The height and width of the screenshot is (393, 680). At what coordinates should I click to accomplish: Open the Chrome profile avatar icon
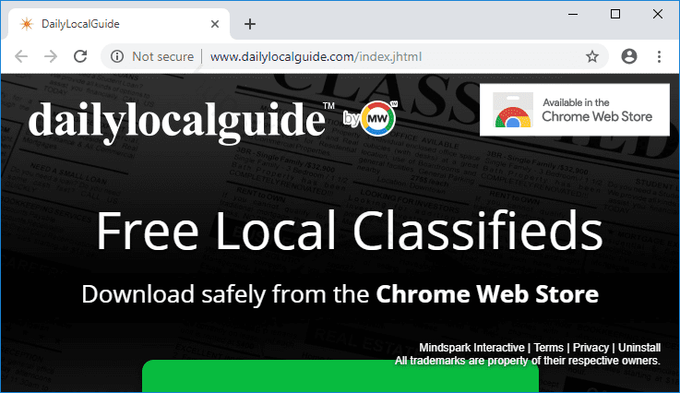point(629,56)
